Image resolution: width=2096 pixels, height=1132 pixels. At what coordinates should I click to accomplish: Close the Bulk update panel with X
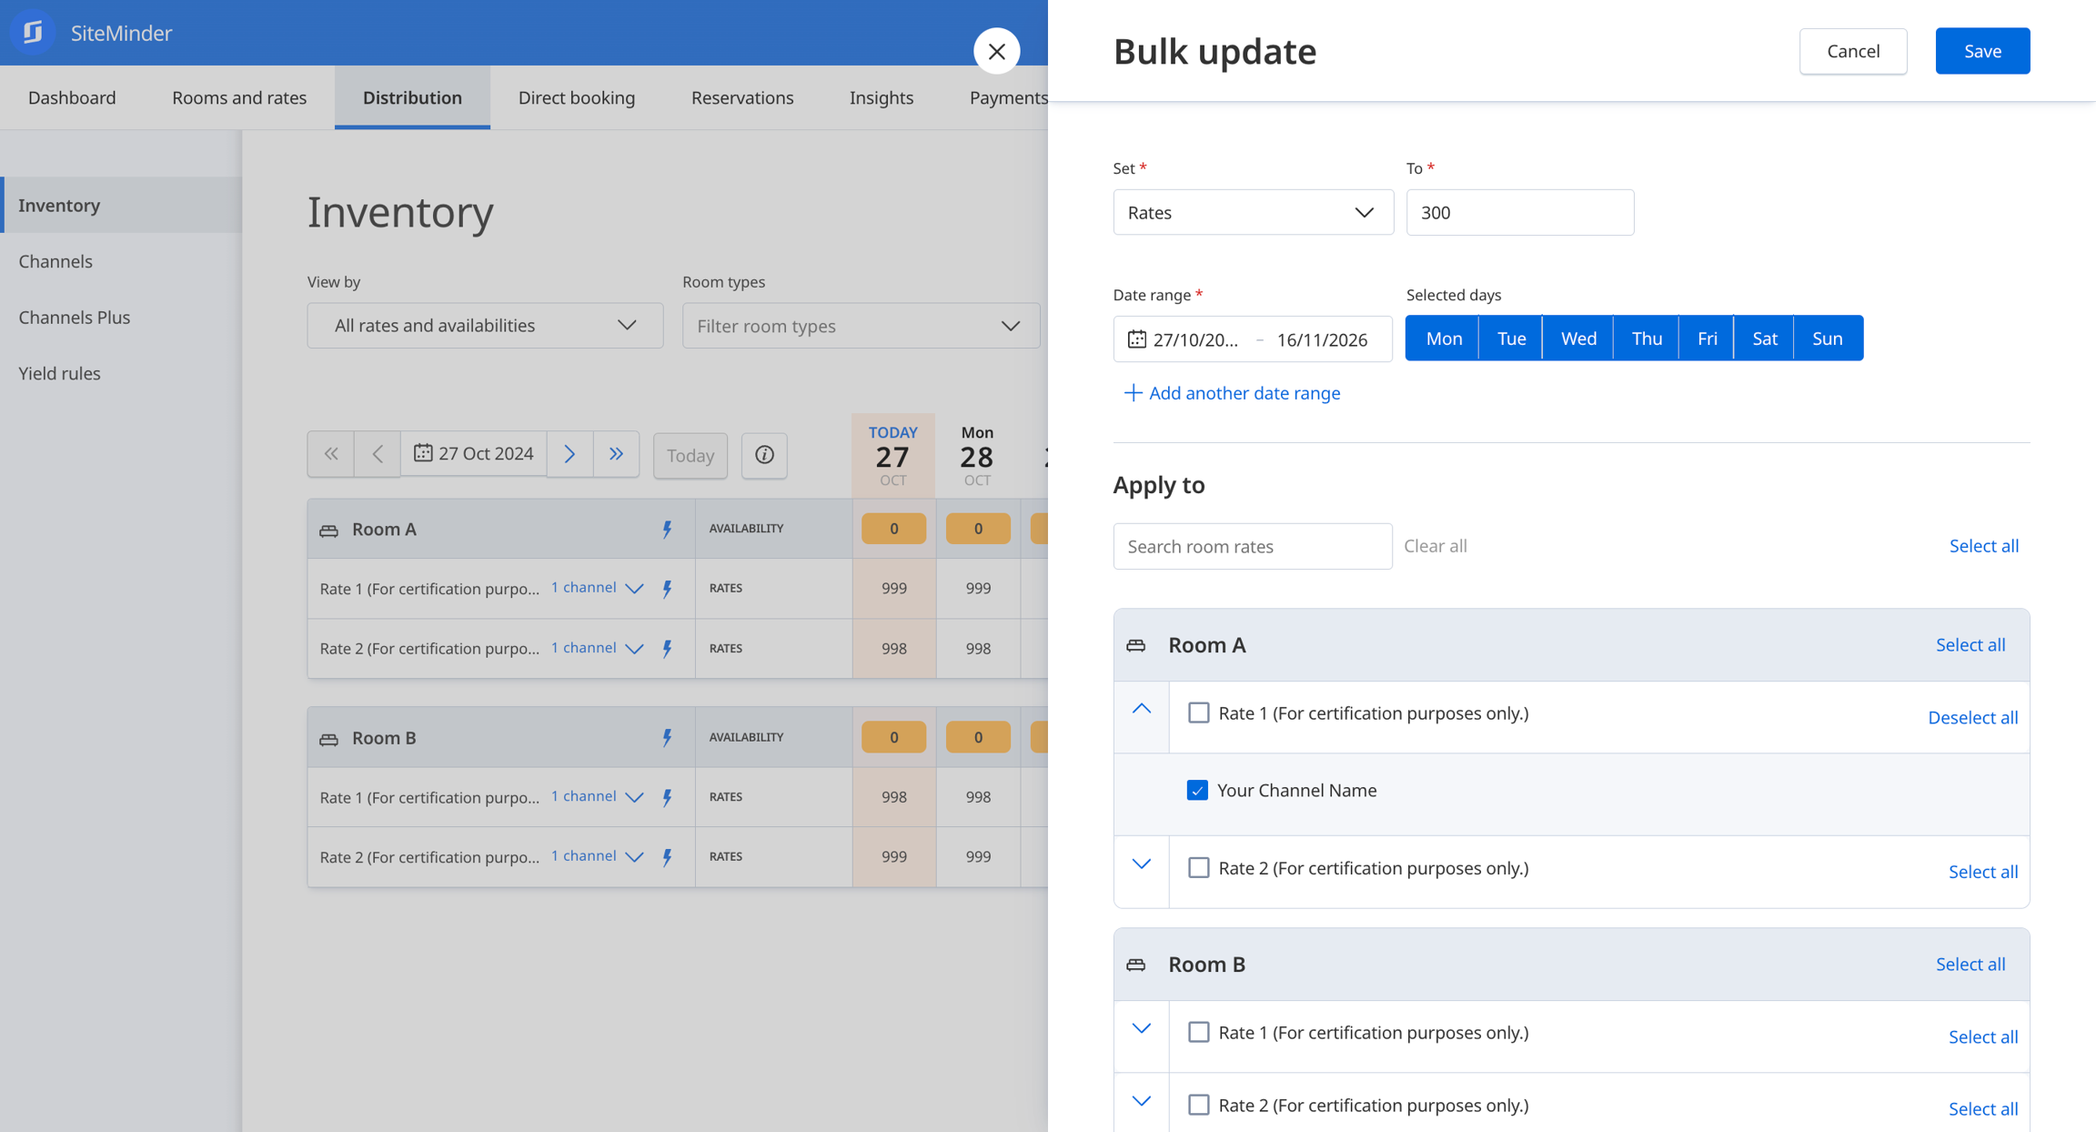click(x=996, y=51)
